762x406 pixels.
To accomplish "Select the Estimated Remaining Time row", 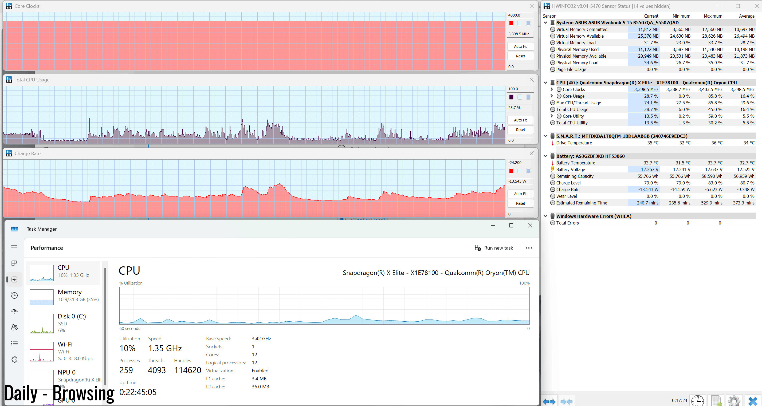I will click(652, 203).
